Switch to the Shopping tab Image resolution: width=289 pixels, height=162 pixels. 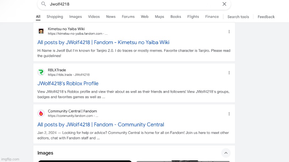55,17
